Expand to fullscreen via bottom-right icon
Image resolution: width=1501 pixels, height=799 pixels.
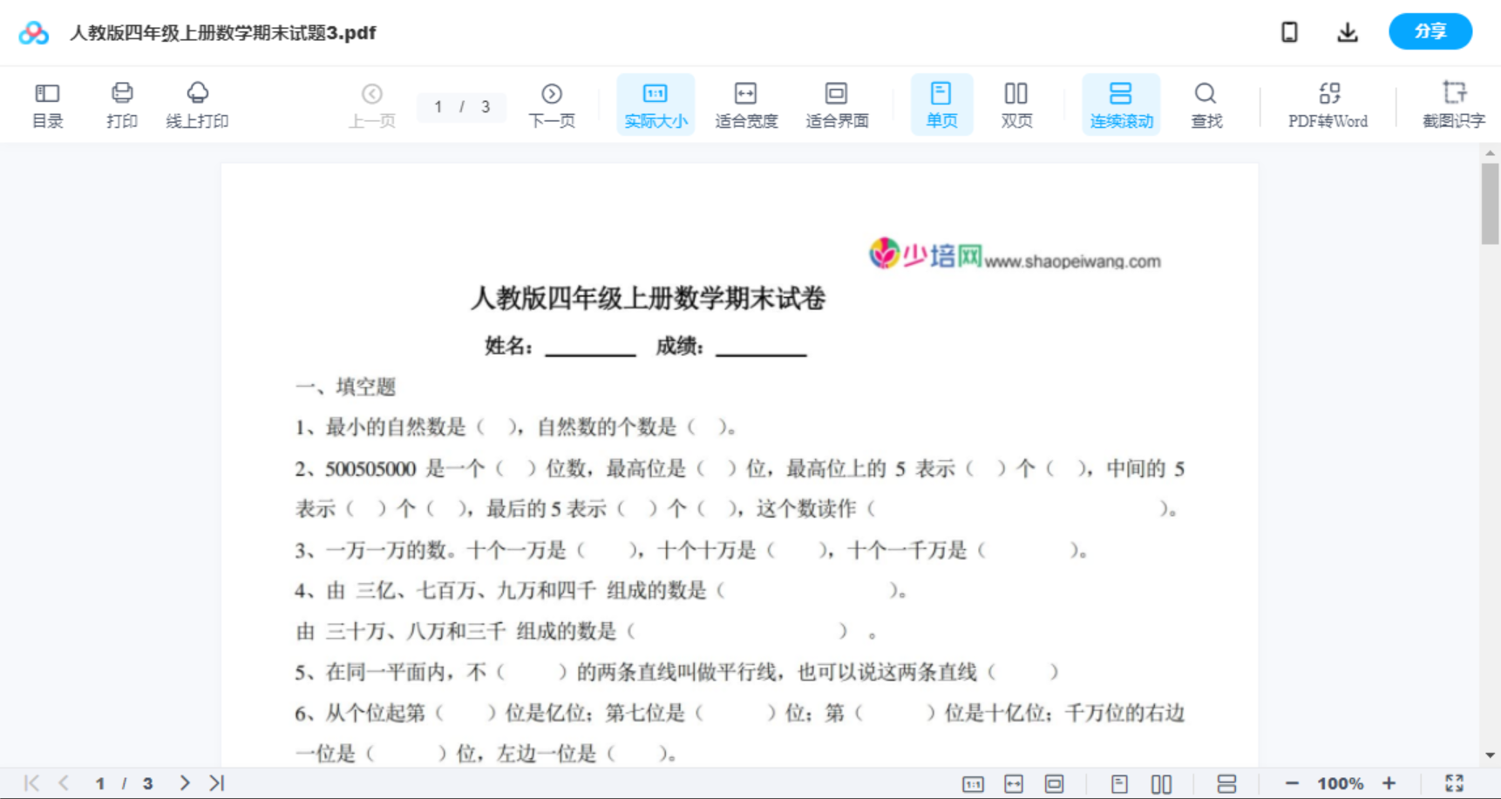[1454, 782]
